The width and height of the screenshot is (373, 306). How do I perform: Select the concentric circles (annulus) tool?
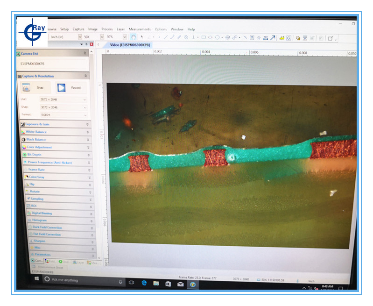227,37
